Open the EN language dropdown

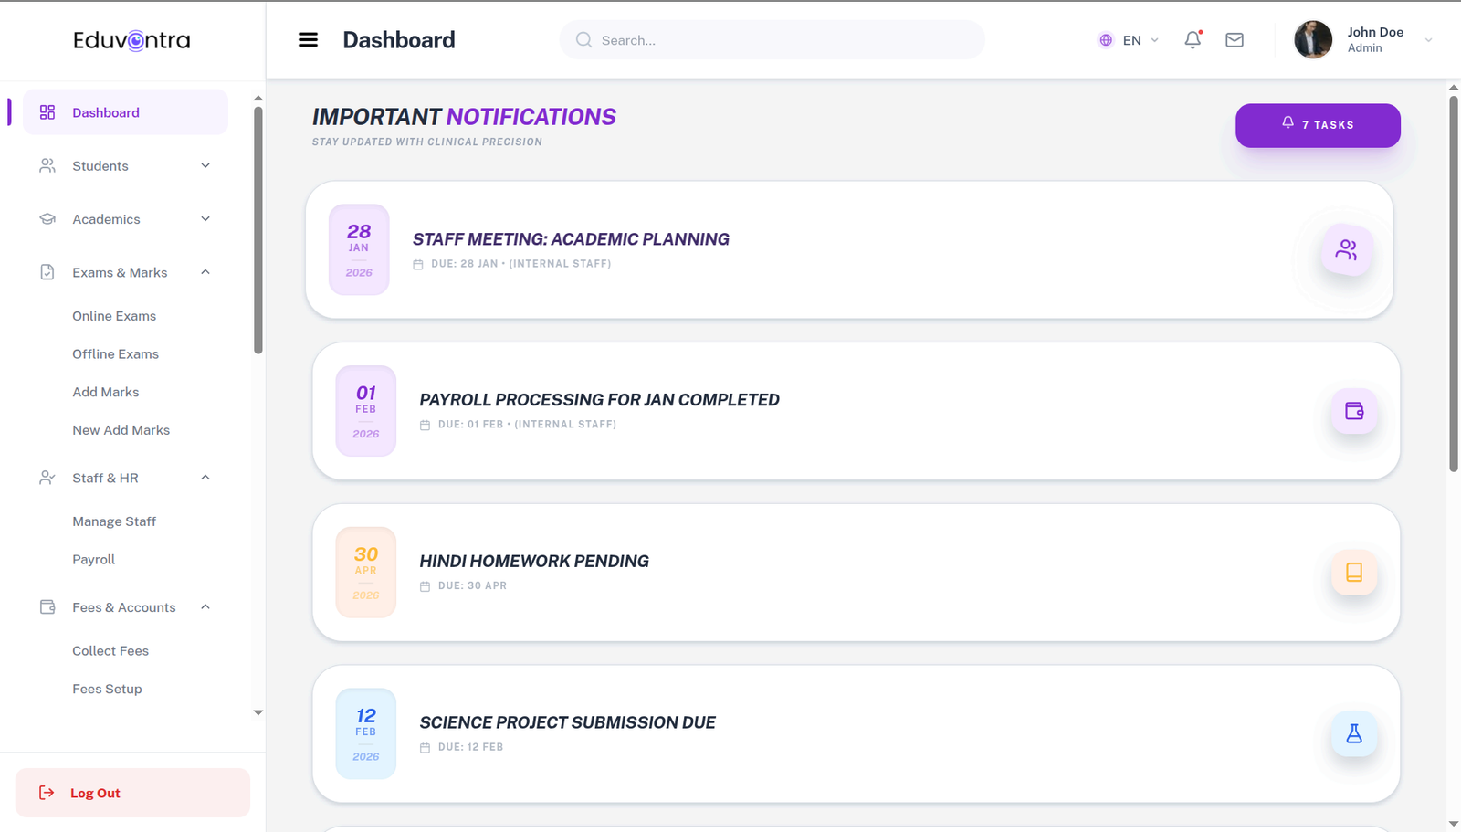tap(1131, 40)
